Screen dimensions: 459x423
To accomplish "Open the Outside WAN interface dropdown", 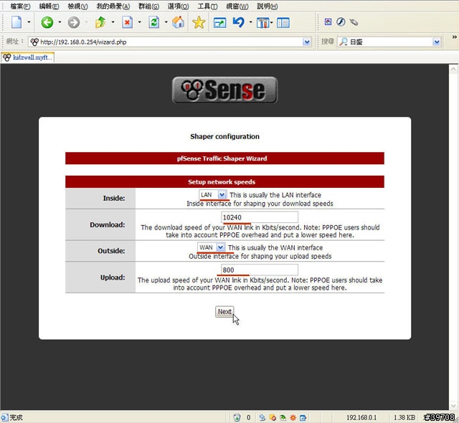I will [x=211, y=247].
